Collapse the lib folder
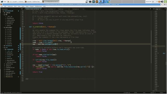Image resolution: width=167 pixels, height=94 pixels. pos(3,15)
